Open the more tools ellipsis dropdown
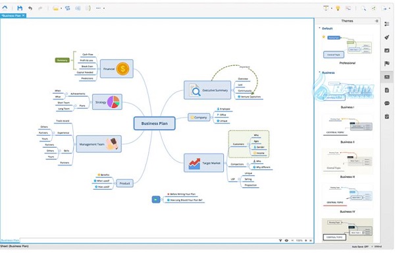This screenshot has height=253, width=395. click(x=100, y=9)
